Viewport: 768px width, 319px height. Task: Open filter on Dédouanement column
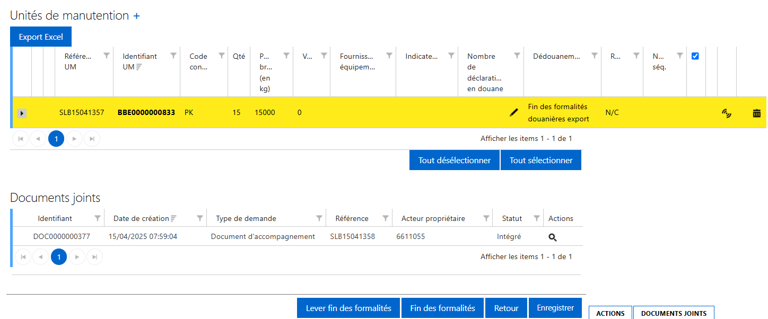pos(595,56)
